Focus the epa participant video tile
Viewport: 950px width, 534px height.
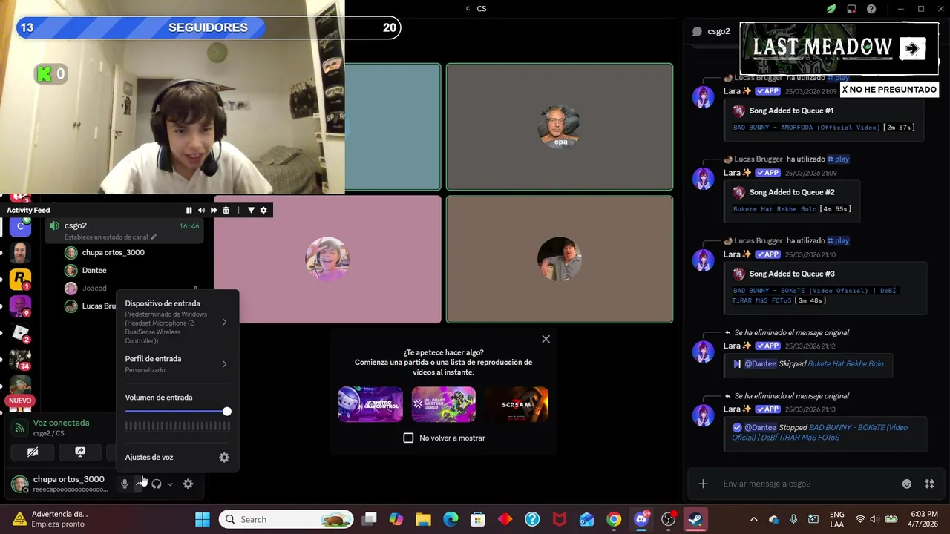560,127
